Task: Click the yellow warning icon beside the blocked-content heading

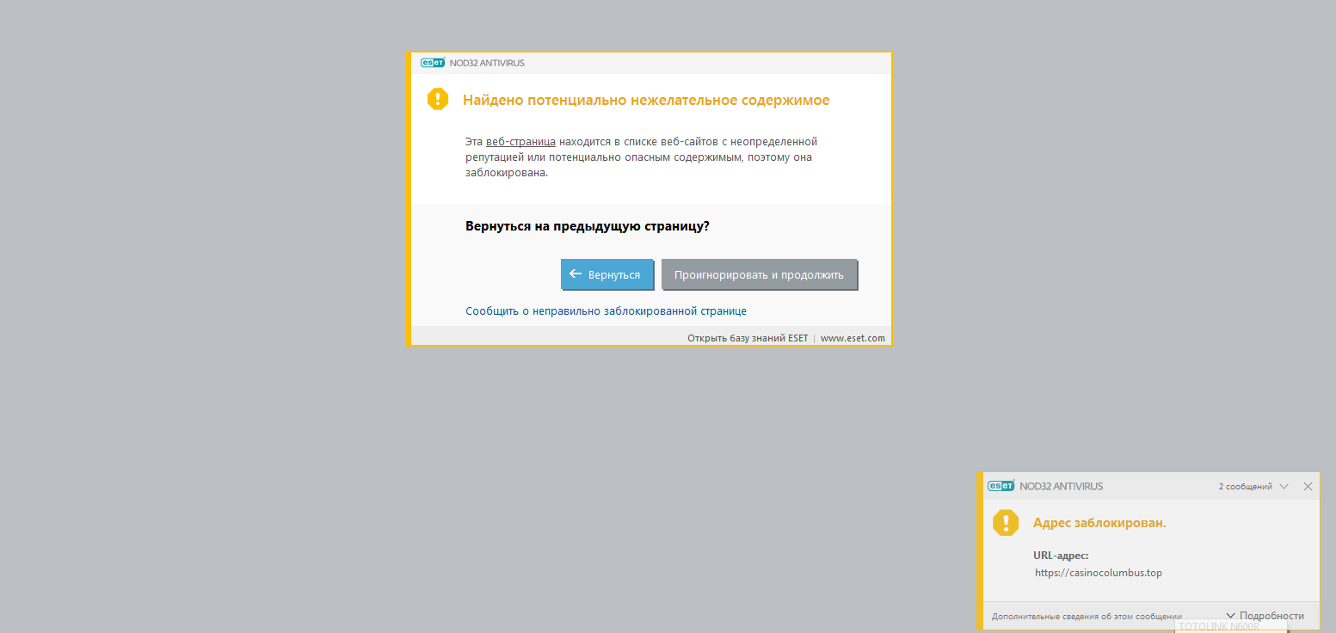Action: [438, 99]
